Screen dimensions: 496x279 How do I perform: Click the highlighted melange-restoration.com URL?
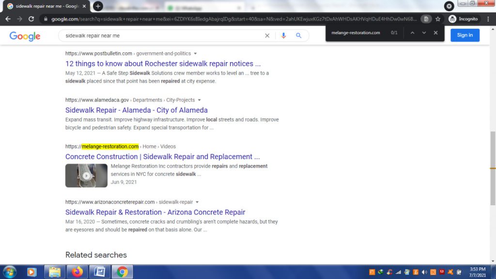110,147
